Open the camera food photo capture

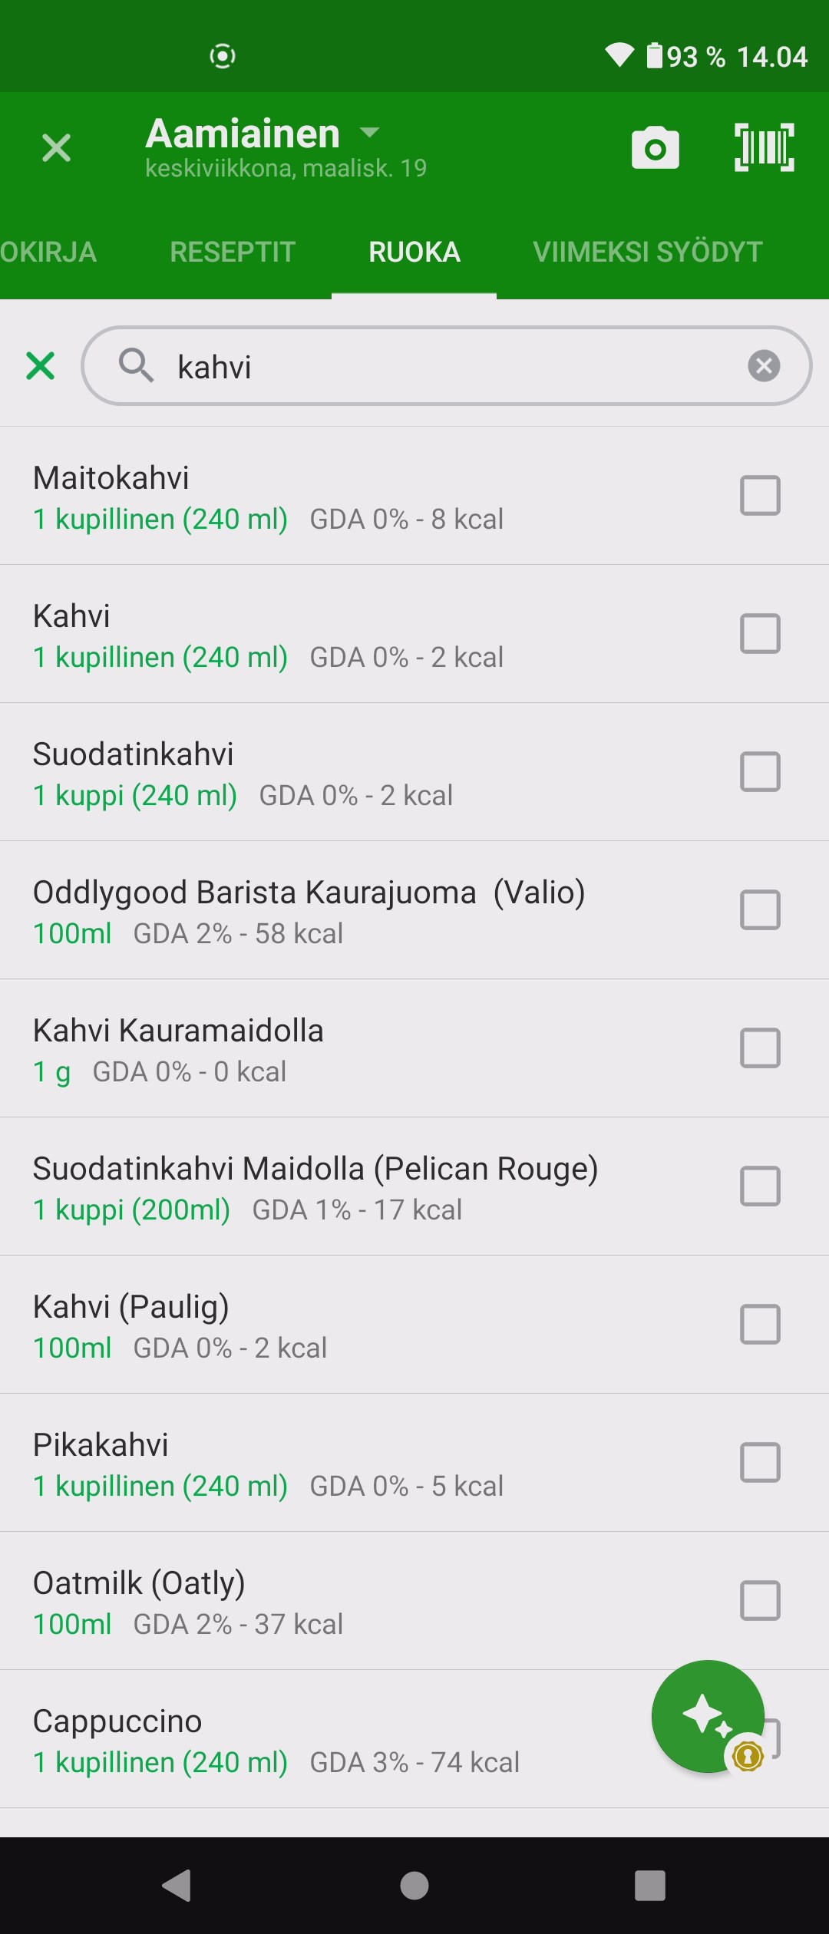tap(655, 147)
